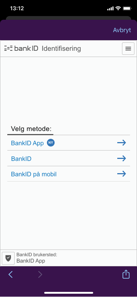
Task: Cancel with the Avbryt link
Action: click(122, 30)
